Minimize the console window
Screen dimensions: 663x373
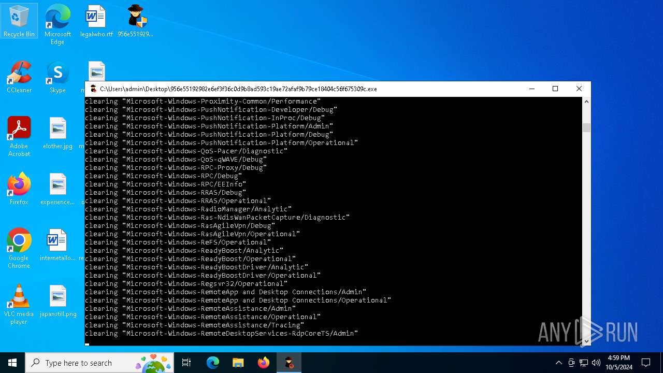tap(531, 89)
